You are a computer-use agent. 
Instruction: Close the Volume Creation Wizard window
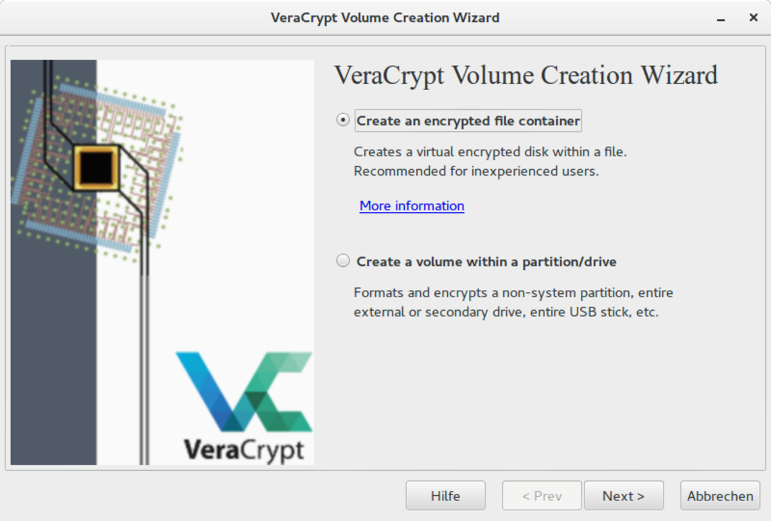point(754,17)
